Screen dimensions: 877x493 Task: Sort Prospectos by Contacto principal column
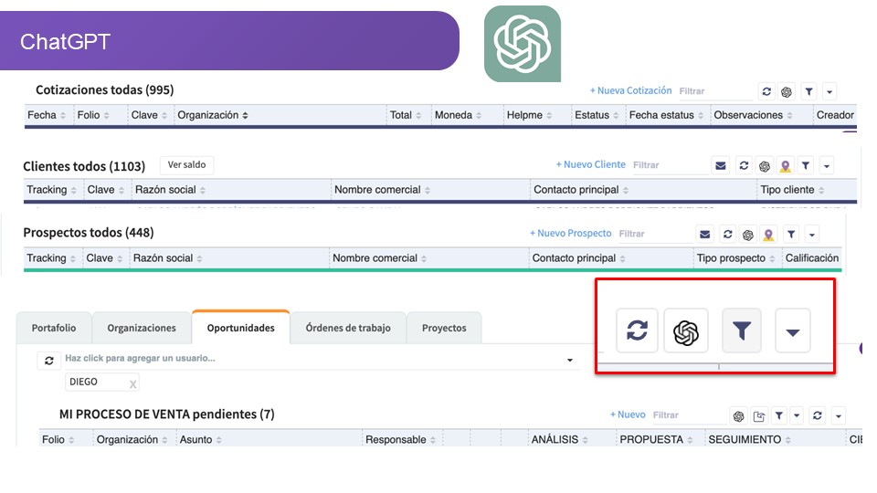point(579,258)
